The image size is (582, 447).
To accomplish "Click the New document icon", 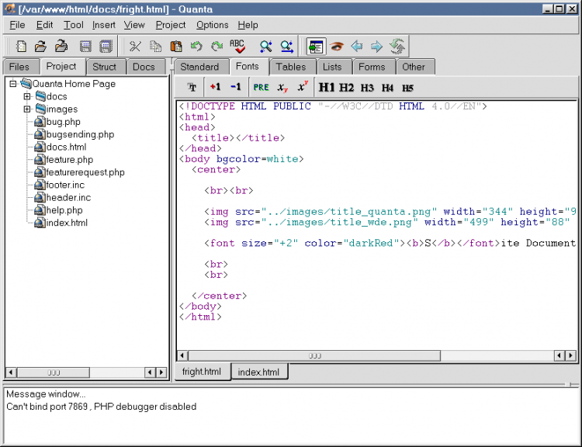I will [x=21, y=47].
